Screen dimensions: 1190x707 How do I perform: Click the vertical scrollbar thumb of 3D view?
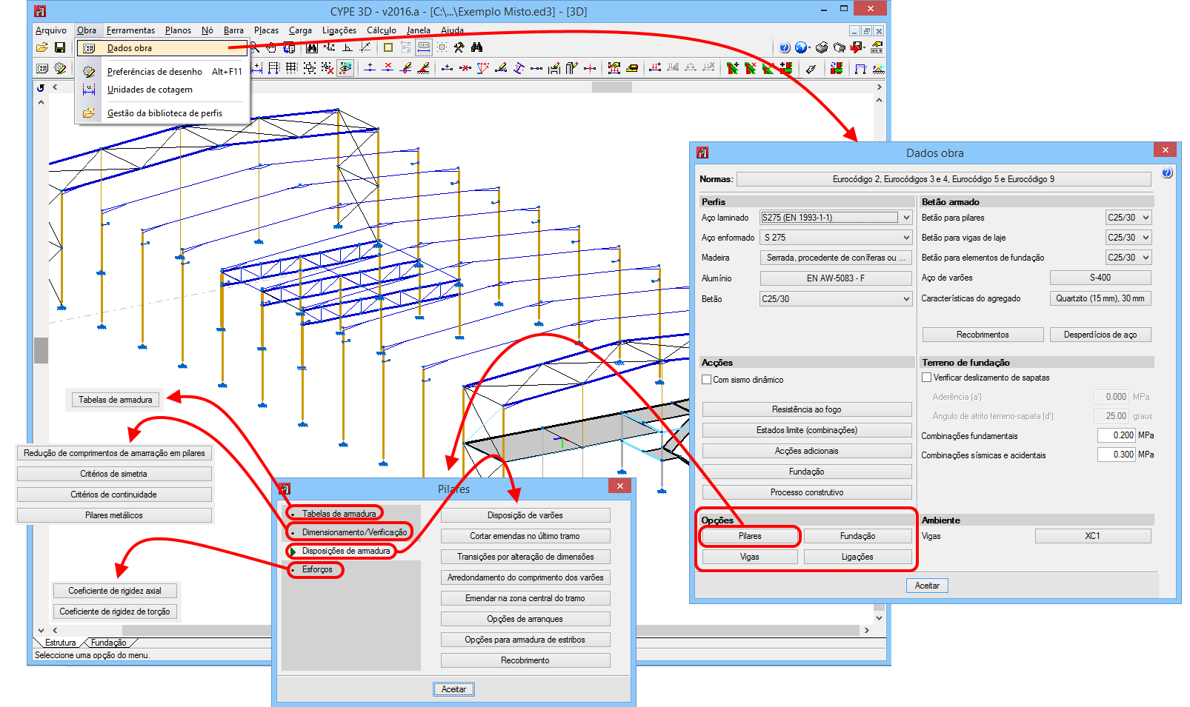[41, 350]
